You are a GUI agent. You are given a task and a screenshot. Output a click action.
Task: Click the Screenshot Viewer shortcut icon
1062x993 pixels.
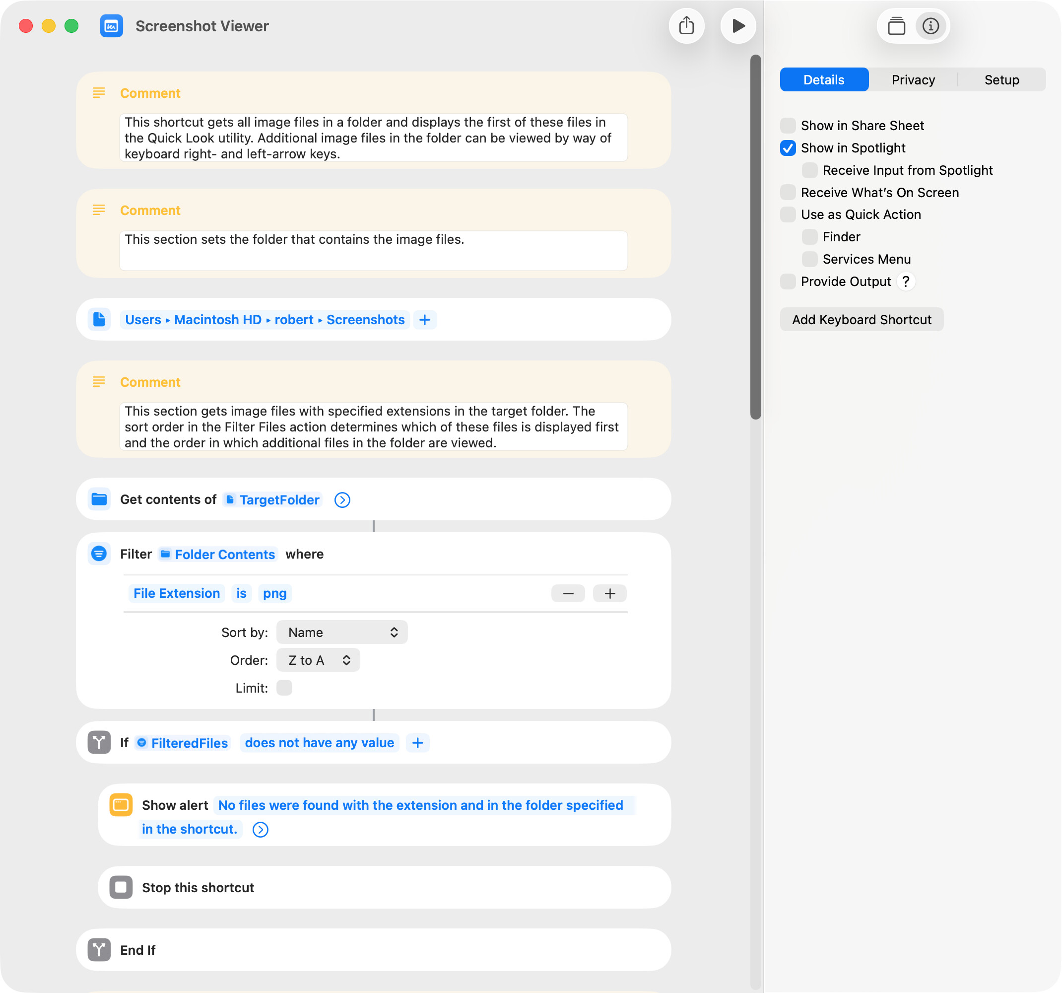click(111, 26)
